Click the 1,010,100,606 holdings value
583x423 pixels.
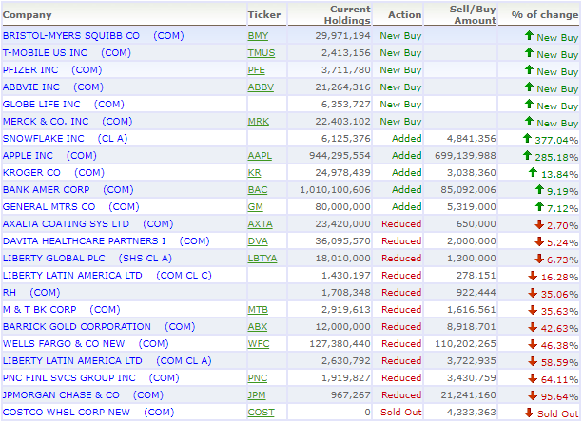click(336, 190)
